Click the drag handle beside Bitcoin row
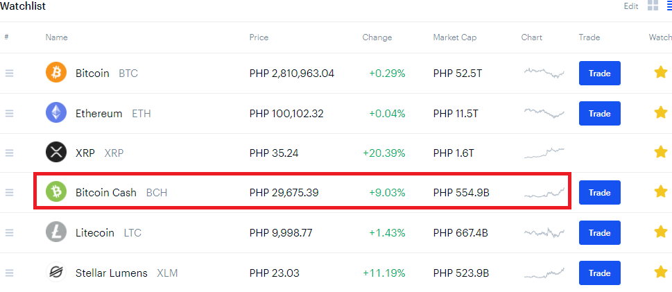The height and width of the screenshot is (292, 672). coord(10,74)
